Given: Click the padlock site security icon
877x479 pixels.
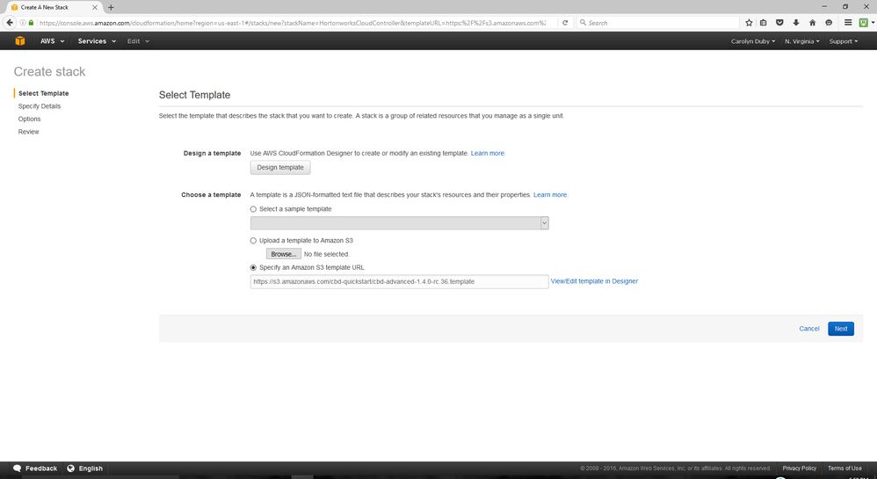Looking at the screenshot, I should (31, 23).
